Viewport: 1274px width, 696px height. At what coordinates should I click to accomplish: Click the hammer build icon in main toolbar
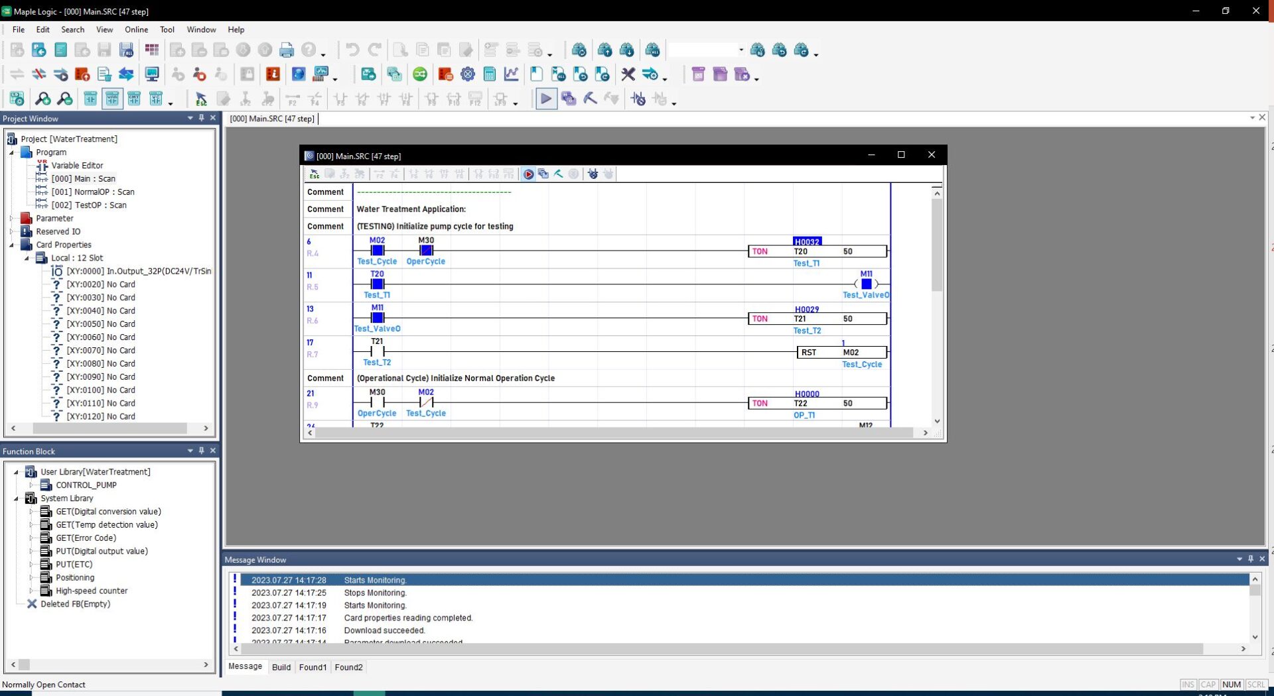point(590,99)
